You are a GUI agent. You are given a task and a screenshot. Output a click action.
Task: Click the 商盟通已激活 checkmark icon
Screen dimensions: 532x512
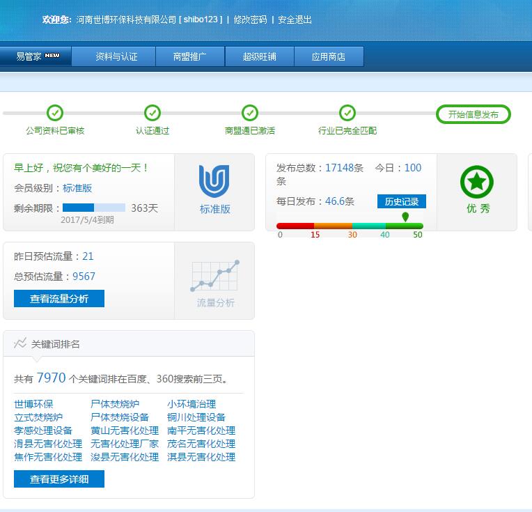(250, 113)
